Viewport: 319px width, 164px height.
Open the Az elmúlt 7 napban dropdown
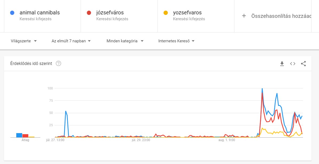coord(71,41)
